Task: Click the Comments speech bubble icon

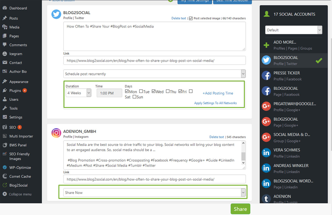Action: 5,45
